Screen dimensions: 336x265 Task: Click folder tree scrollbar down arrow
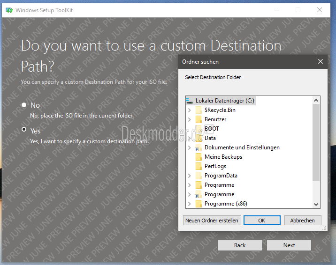(x=316, y=204)
